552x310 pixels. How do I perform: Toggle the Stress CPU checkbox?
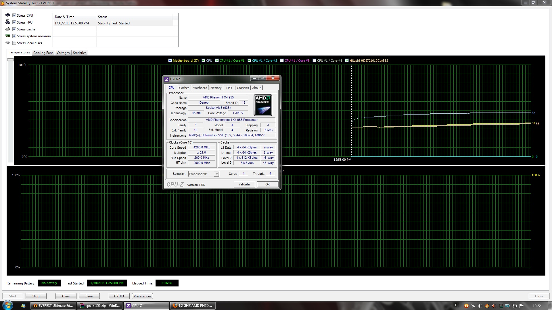[14, 15]
